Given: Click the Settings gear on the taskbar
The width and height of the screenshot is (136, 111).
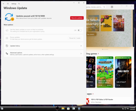Looking at the screenshot, I should tap(79, 109).
